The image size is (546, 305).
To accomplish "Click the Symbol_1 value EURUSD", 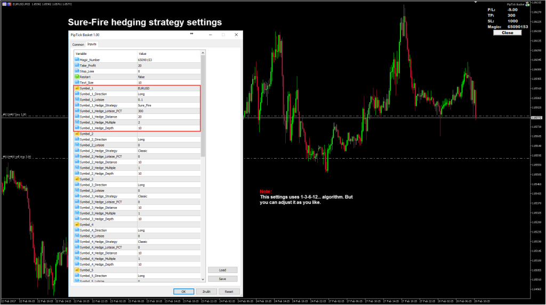I will pos(144,88).
